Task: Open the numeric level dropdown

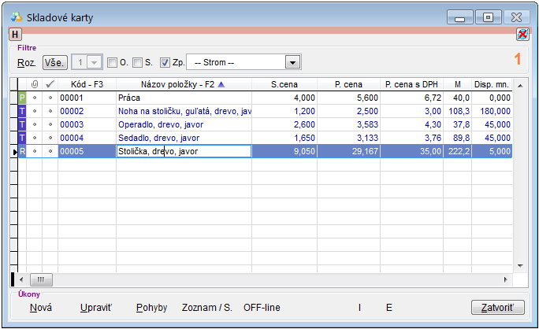Action: [x=95, y=63]
